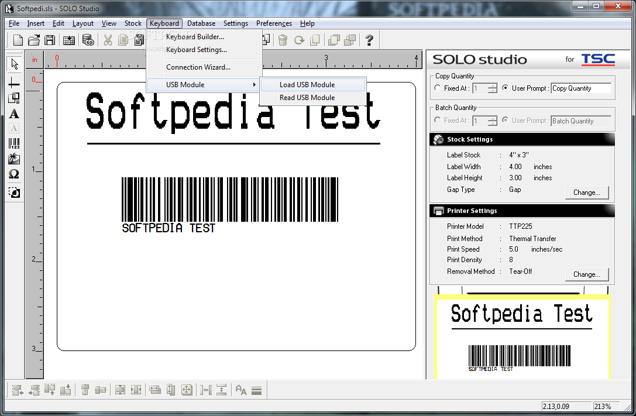The width and height of the screenshot is (636, 416).
Task: Choose Keyboard Settings... menu entry
Action: [x=204, y=50]
